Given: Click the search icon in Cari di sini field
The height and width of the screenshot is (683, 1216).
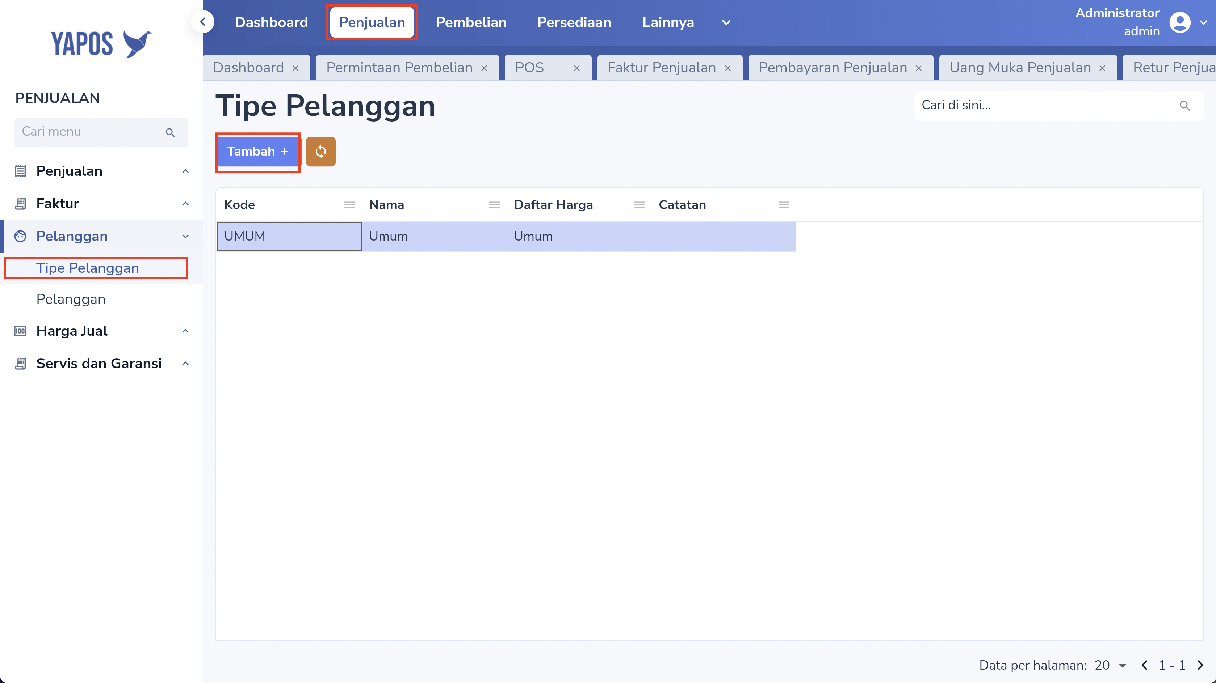Looking at the screenshot, I should [1184, 106].
